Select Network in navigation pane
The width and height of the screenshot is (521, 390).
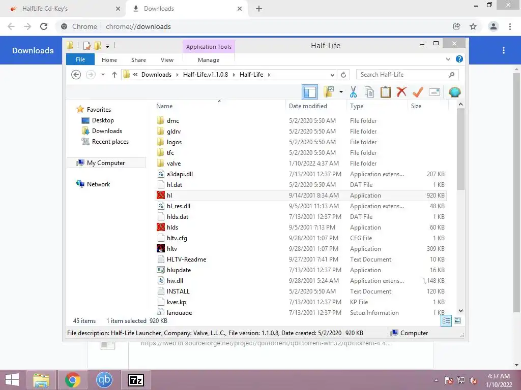98,184
